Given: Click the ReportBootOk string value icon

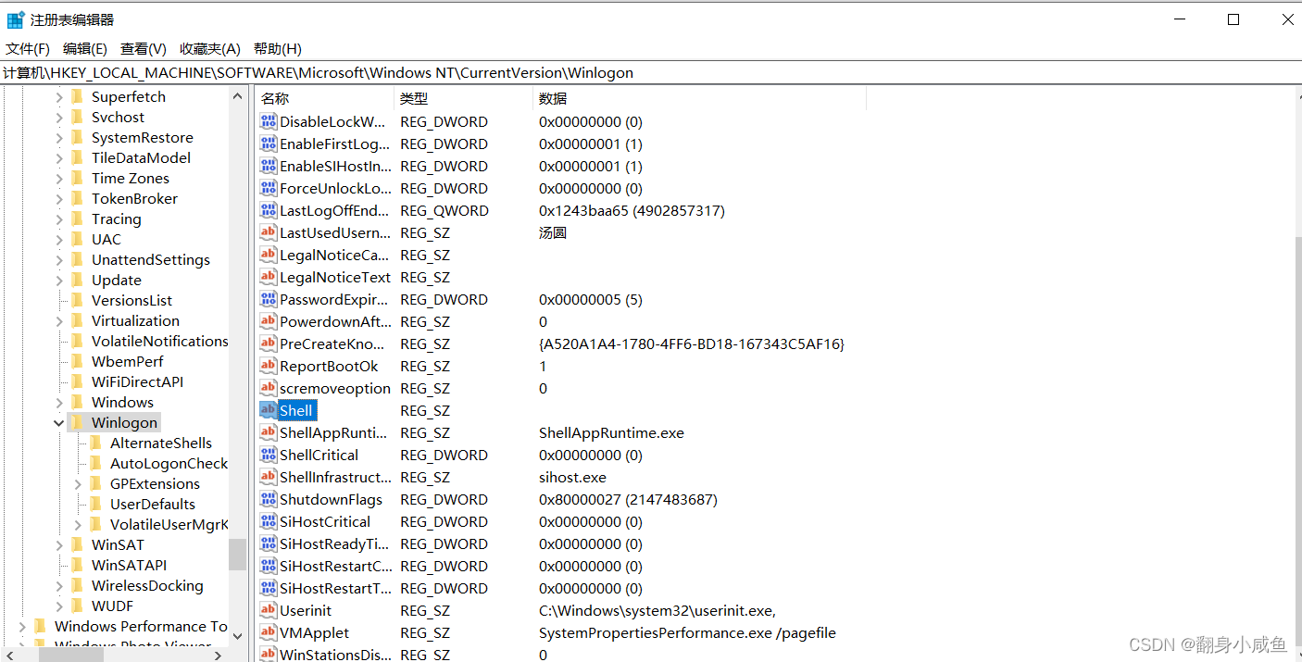Looking at the screenshot, I should point(269,366).
